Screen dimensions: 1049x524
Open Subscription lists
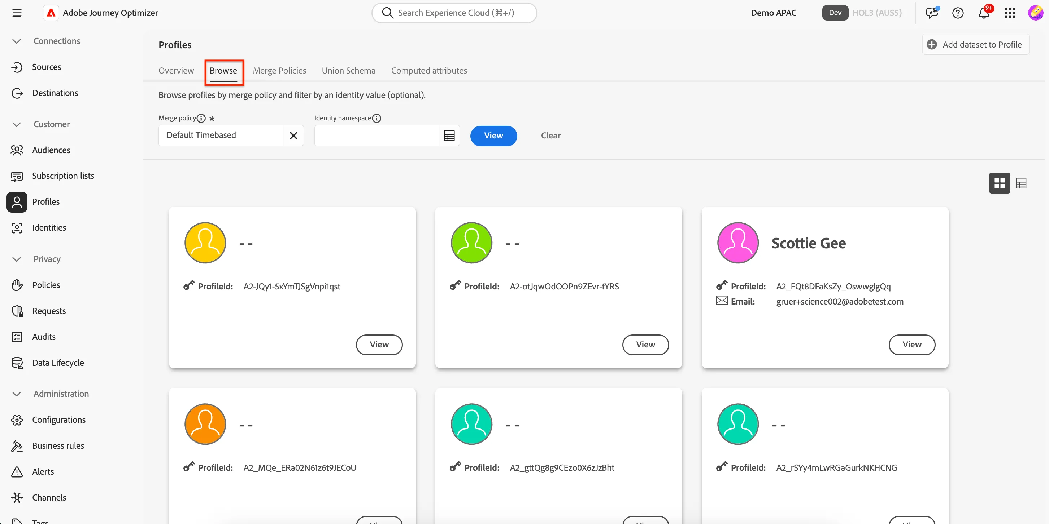coord(63,176)
